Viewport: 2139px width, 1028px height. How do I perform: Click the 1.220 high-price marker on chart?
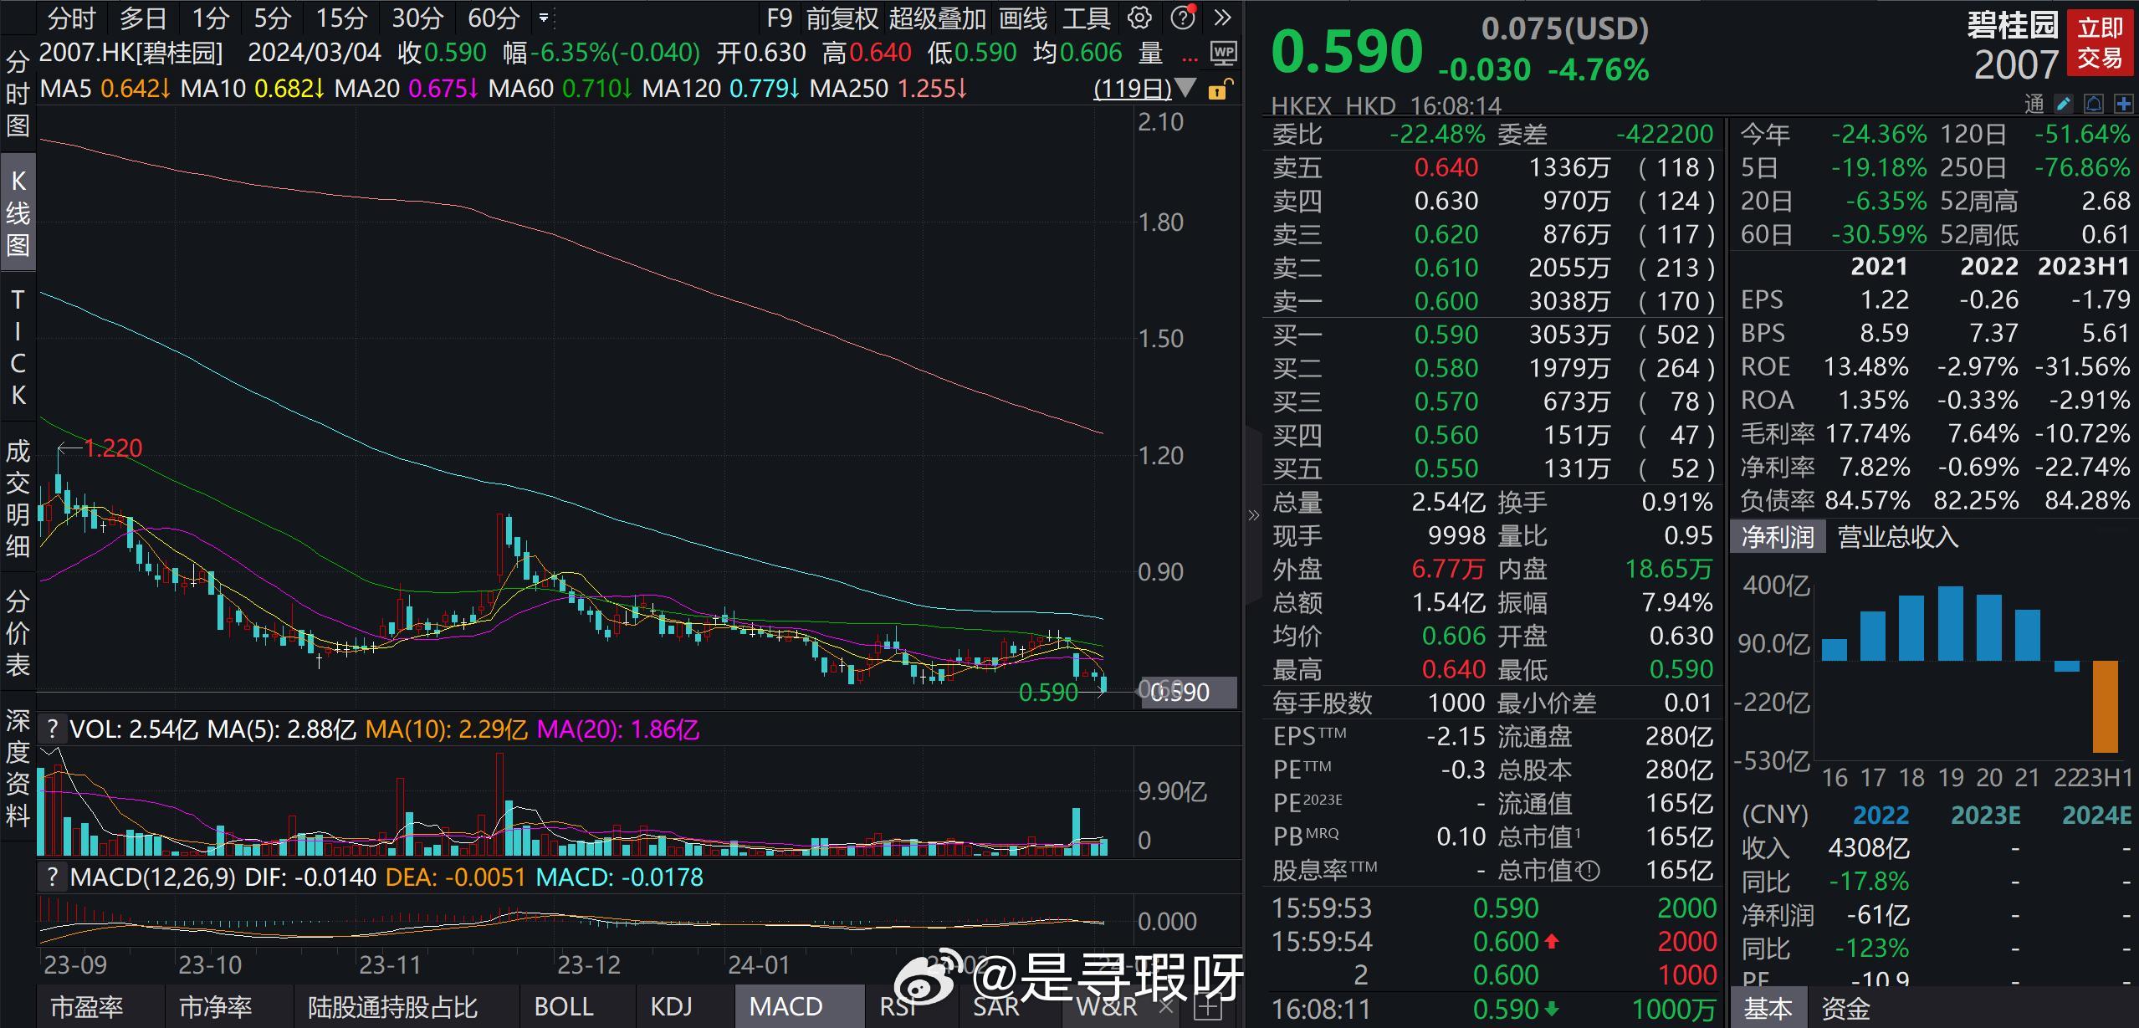112,448
